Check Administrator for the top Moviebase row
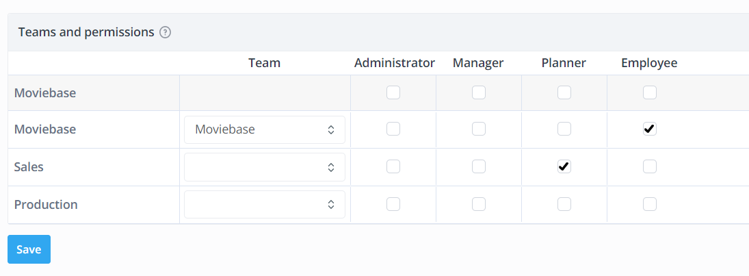749x276 pixels. click(x=393, y=92)
